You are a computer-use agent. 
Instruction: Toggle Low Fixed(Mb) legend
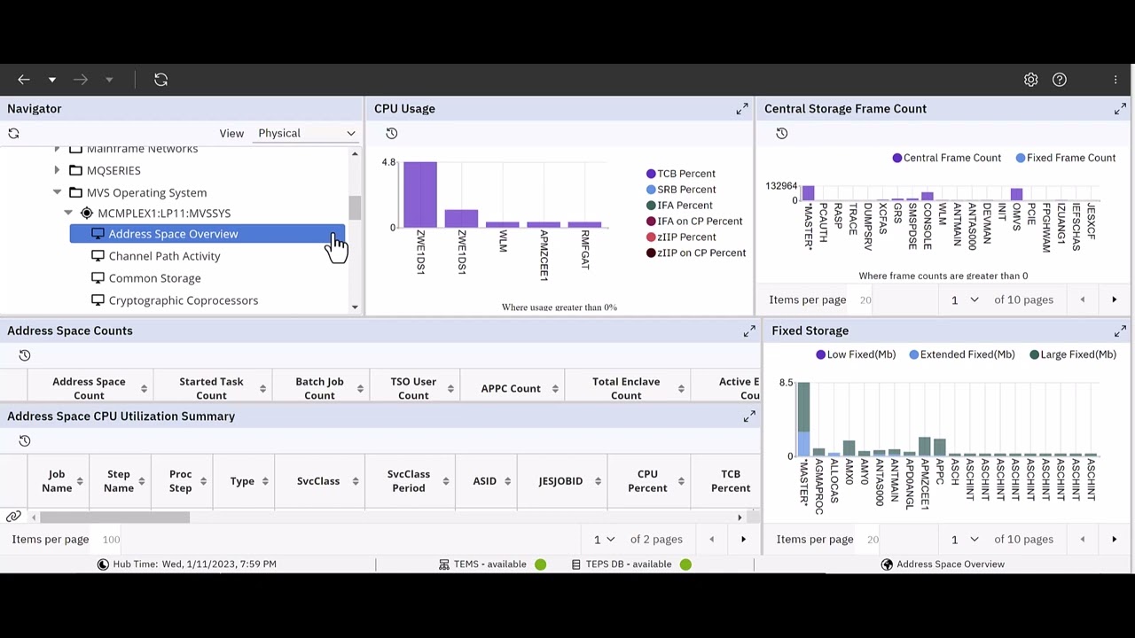tap(856, 354)
